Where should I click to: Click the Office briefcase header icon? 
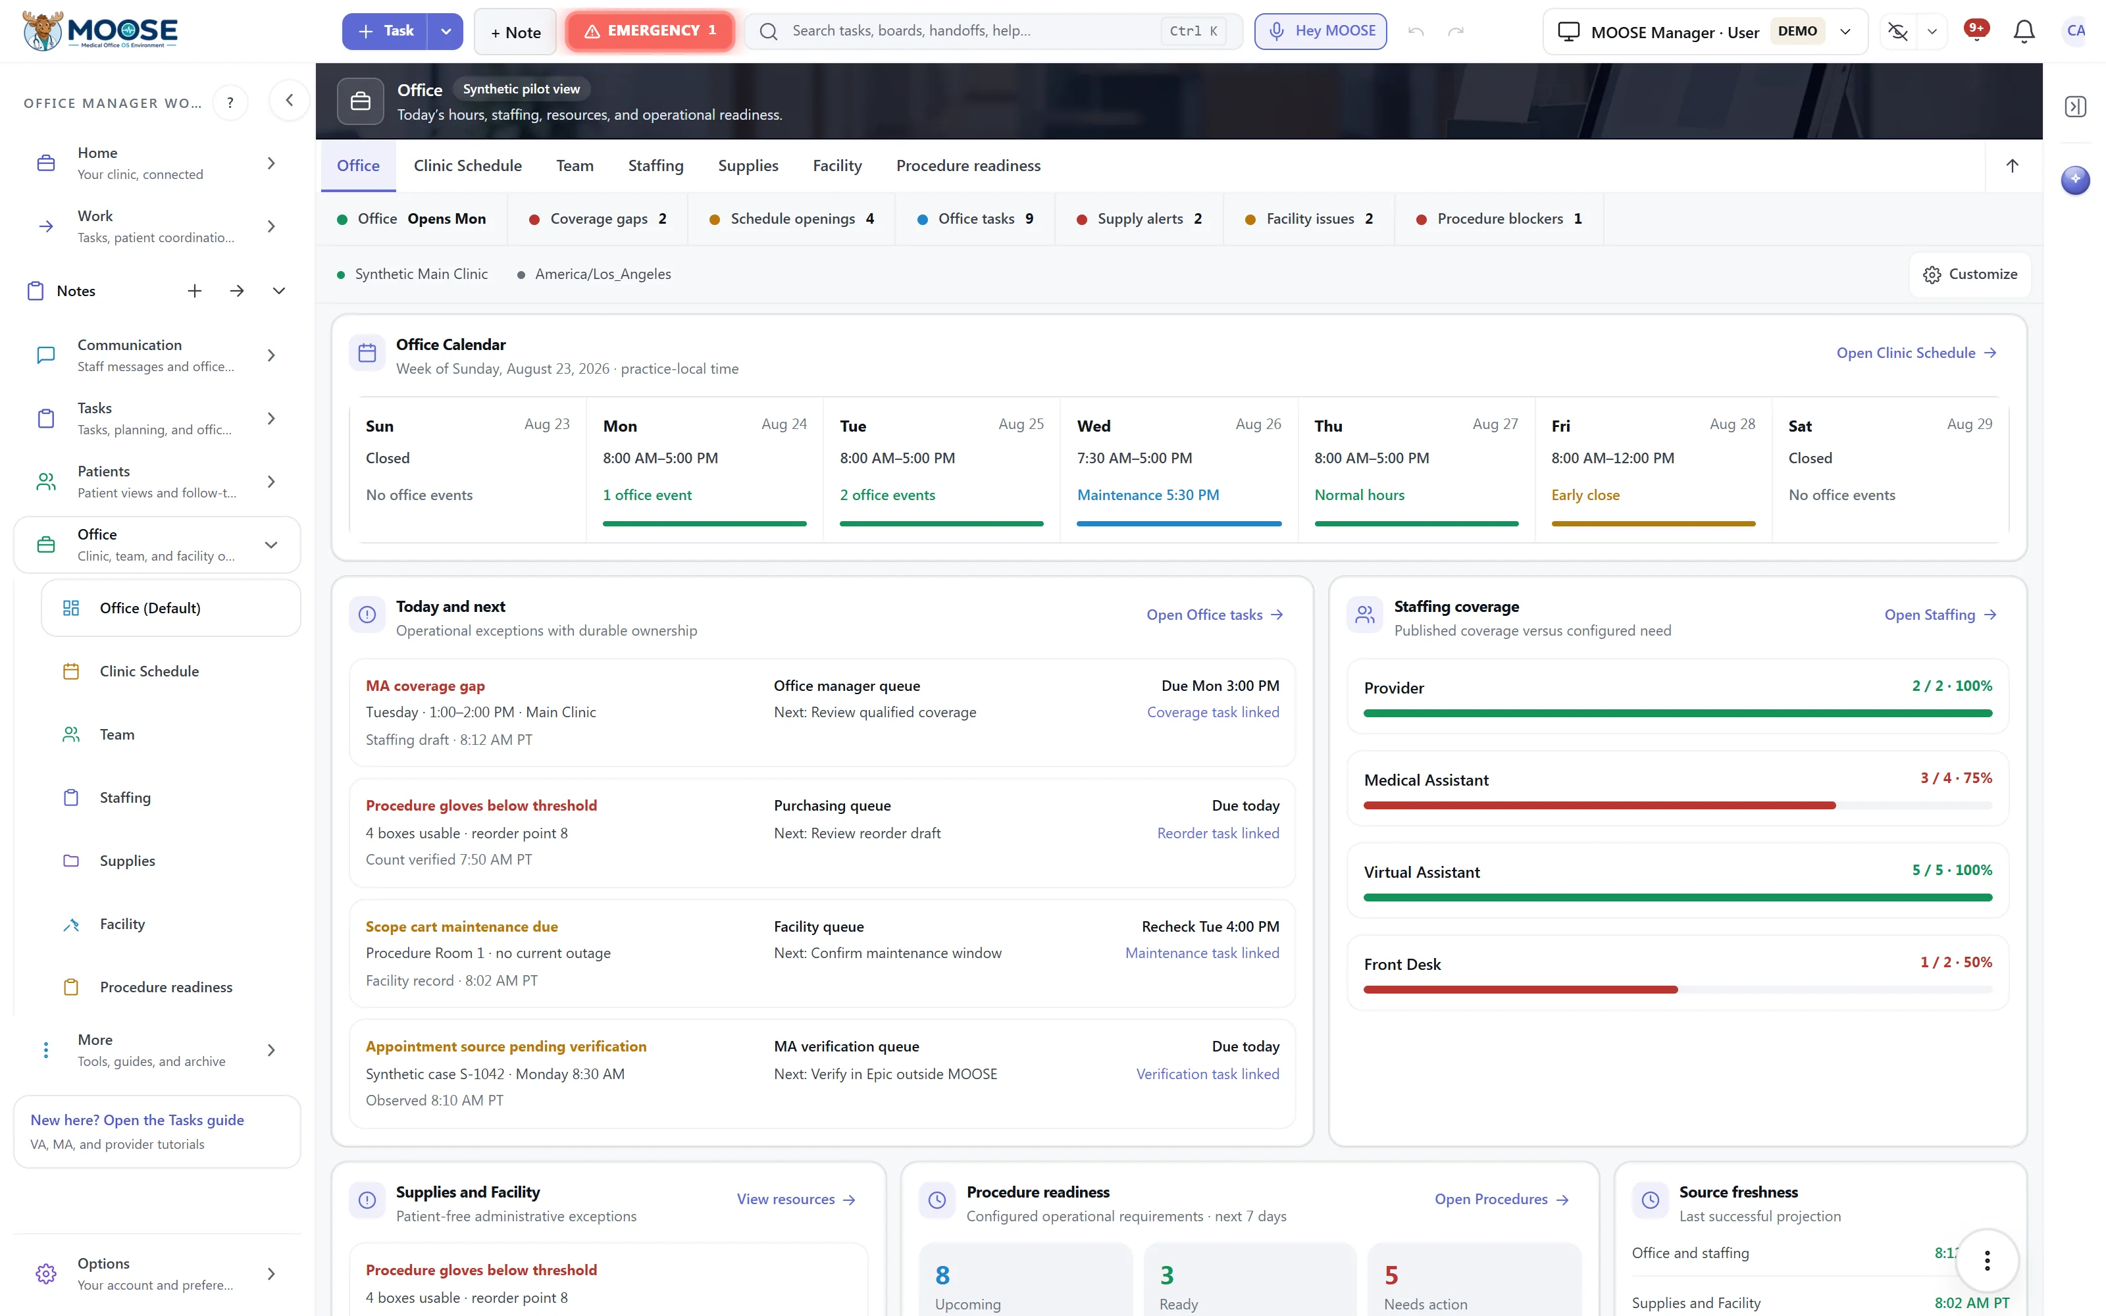360,102
